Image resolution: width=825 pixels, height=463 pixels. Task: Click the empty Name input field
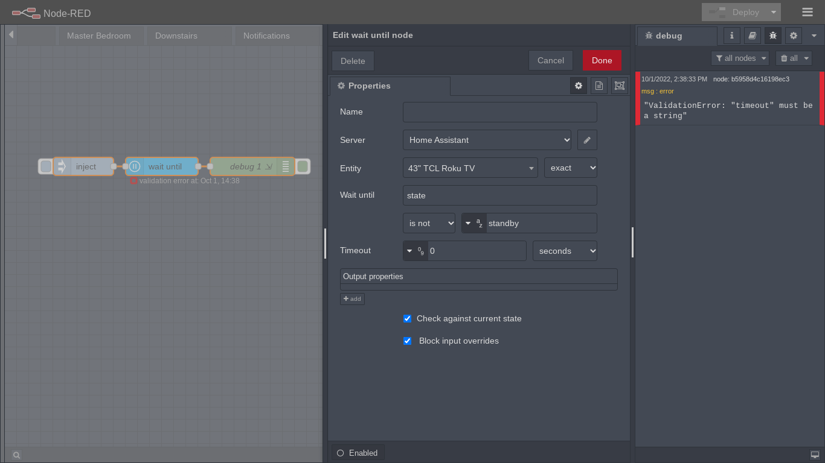pyautogui.click(x=499, y=112)
